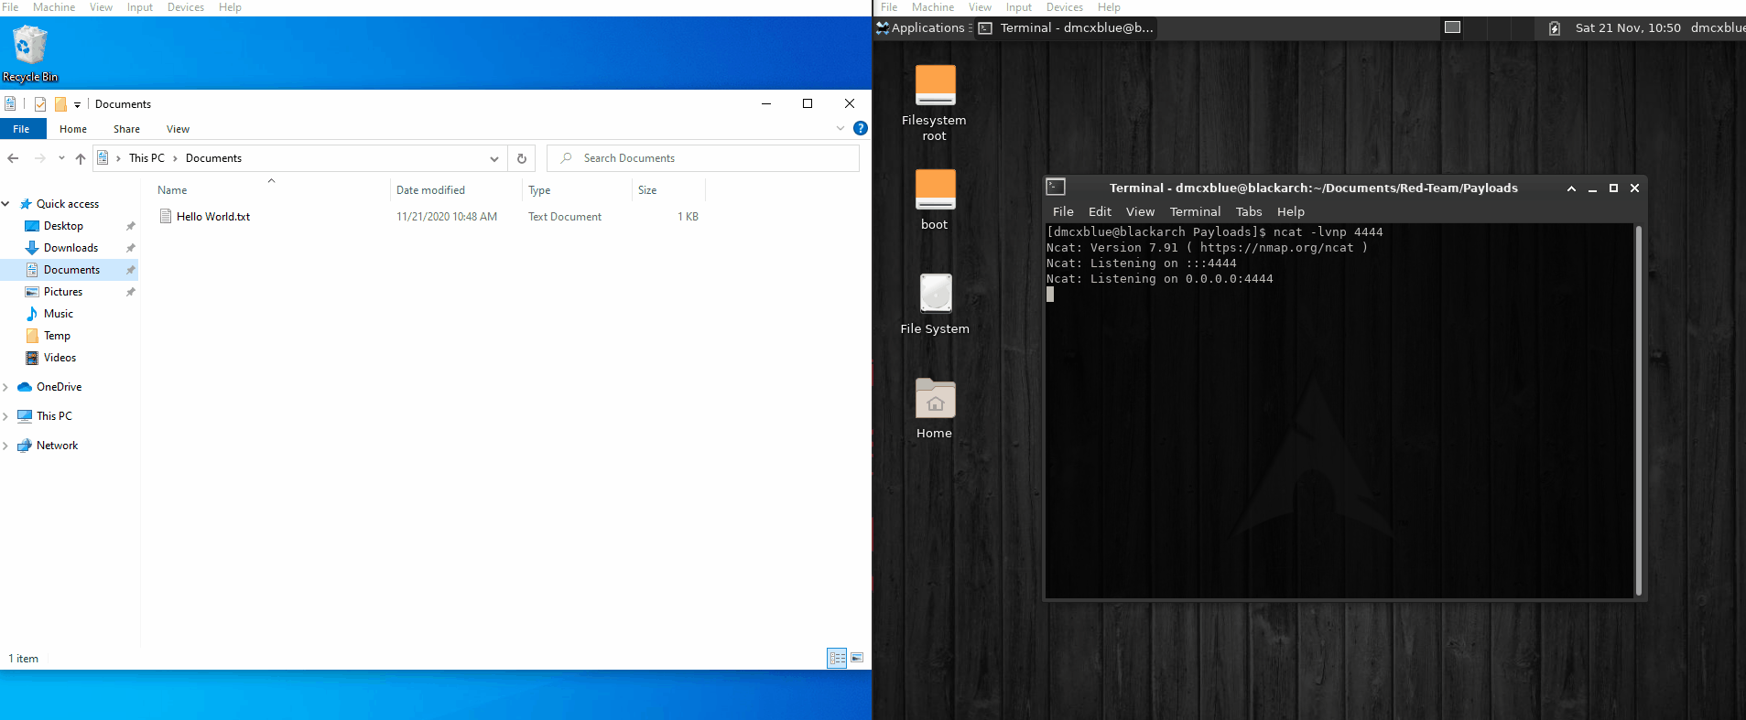Open Devices menu in left VirtualBox window
This screenshot has width=1746, height=720.
[186, 7]
